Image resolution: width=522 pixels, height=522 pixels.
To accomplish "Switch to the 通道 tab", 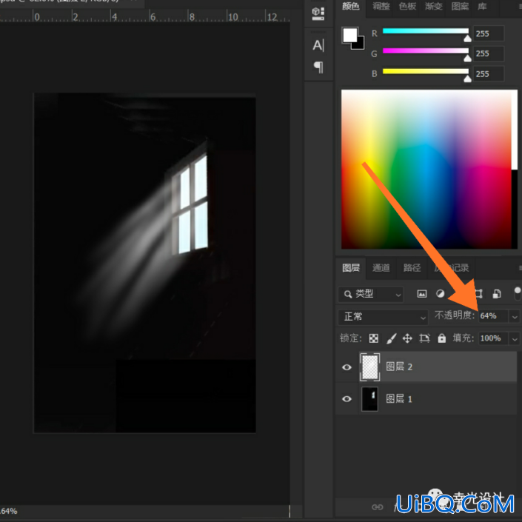I will (x=381, y=268).
